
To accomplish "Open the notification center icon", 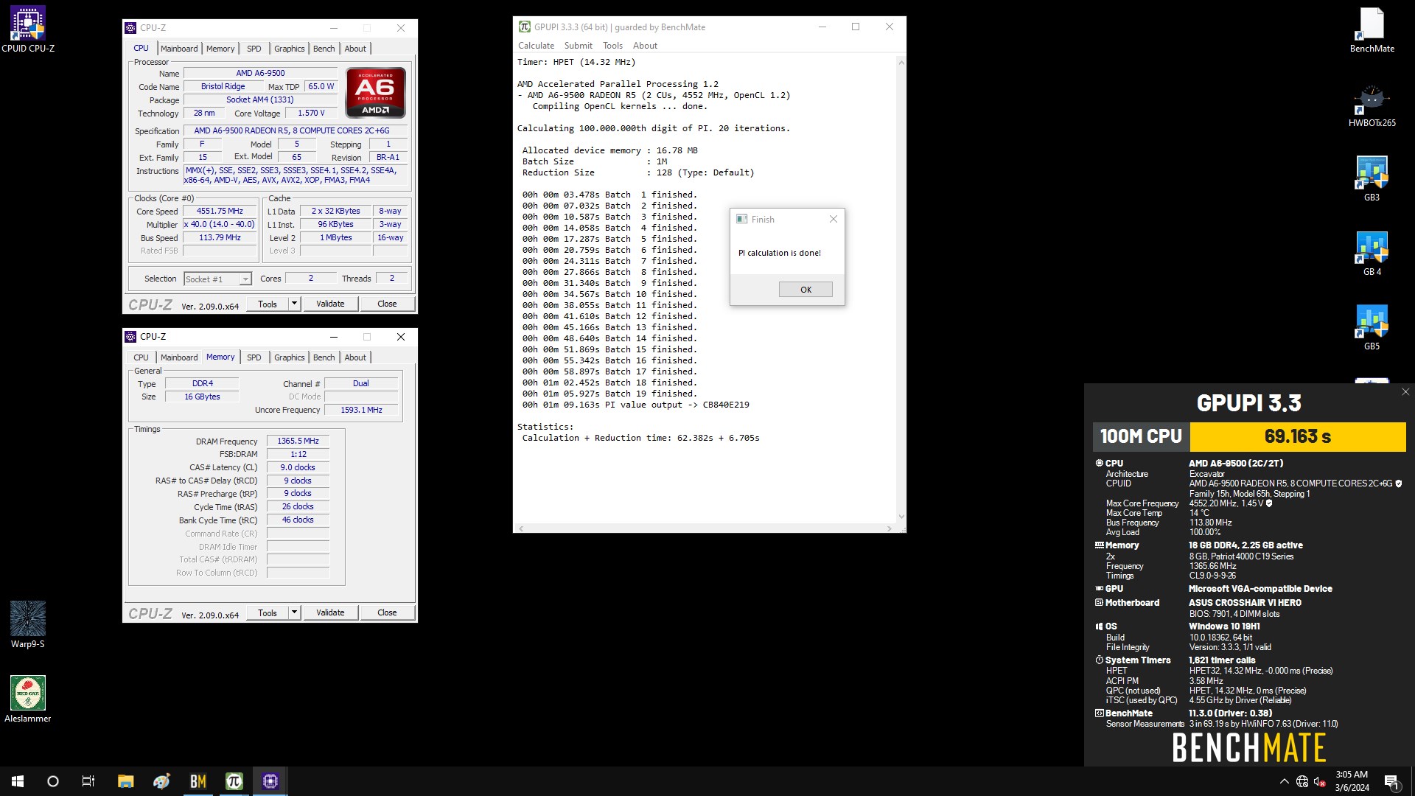I will (x=1391, y=781).
